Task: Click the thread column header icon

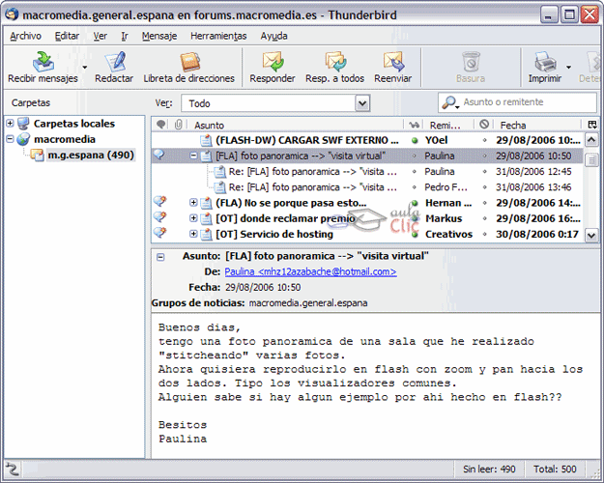Action: (159, 125)
